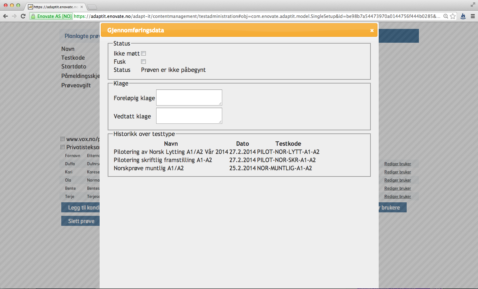Open a new tab with the new tab button

[x=92, y=7]
